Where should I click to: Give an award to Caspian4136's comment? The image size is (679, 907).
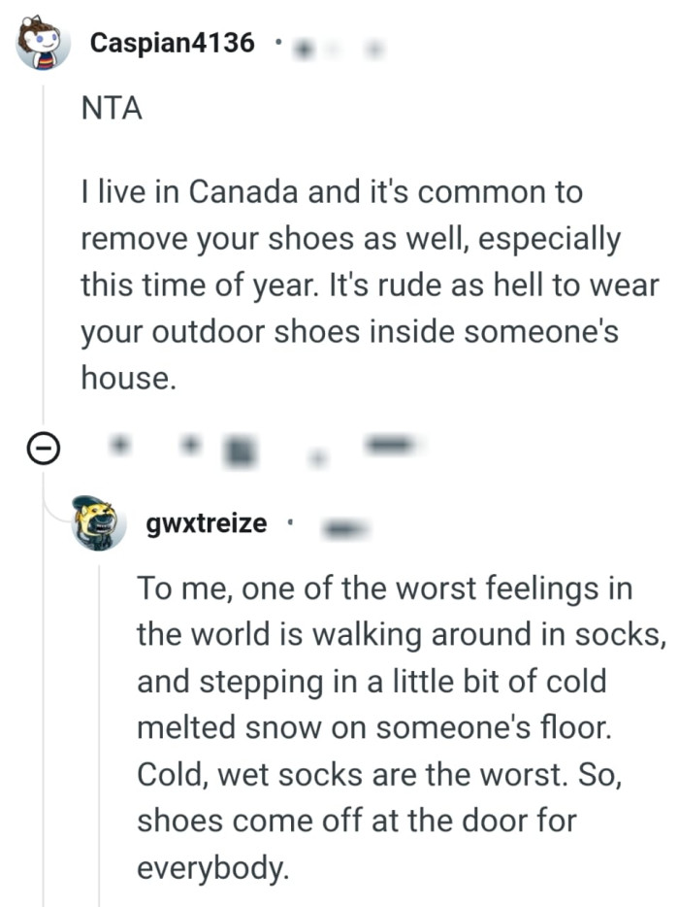[x=239, y=449]
